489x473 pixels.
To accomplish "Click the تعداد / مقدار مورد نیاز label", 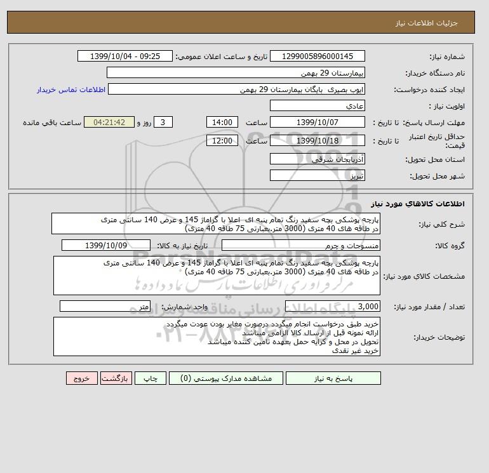I will tap(429, 307).
